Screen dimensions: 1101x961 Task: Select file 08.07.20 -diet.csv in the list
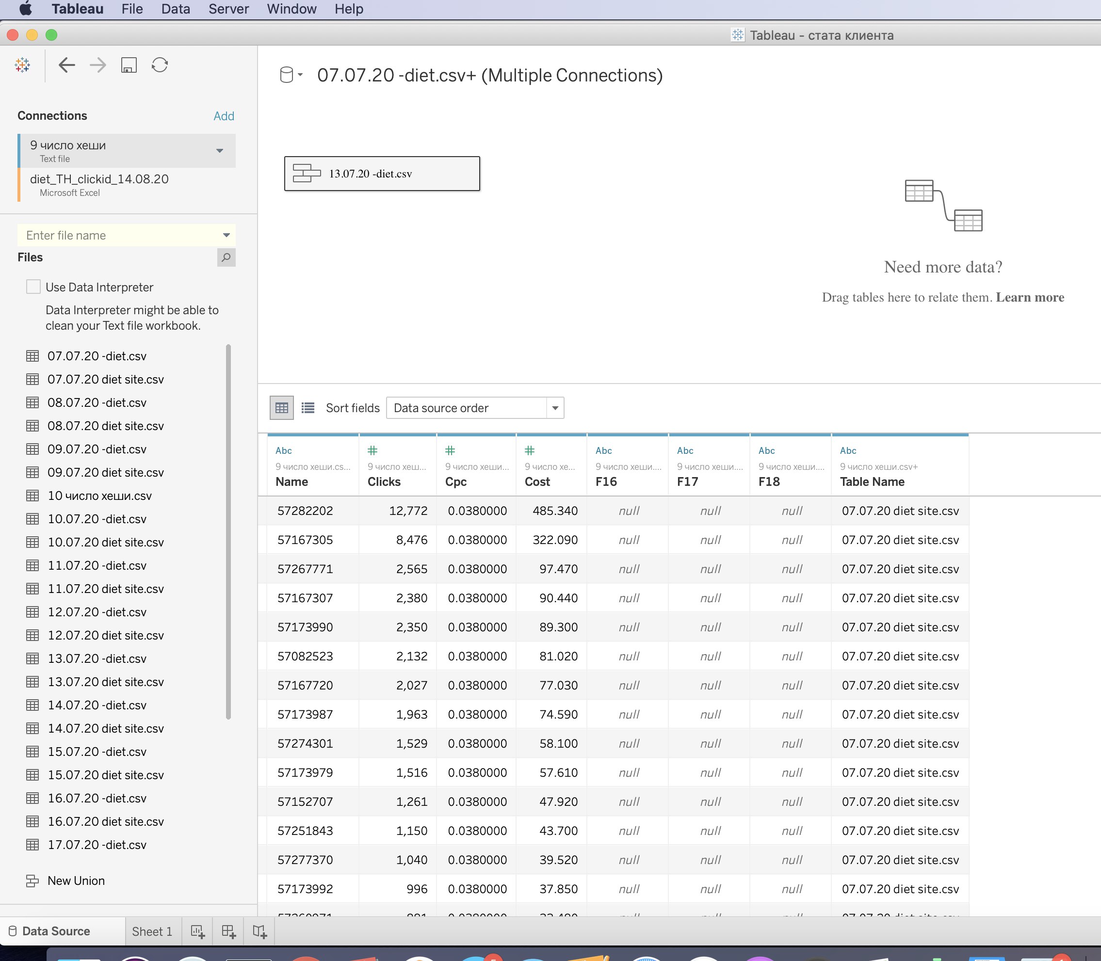[x=97, y=403]
